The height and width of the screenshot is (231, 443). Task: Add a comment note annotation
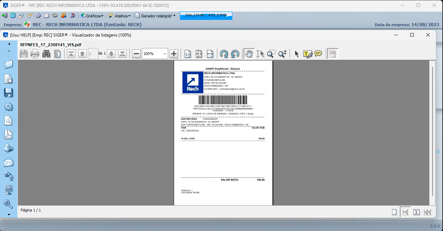[x=318, y=54]
